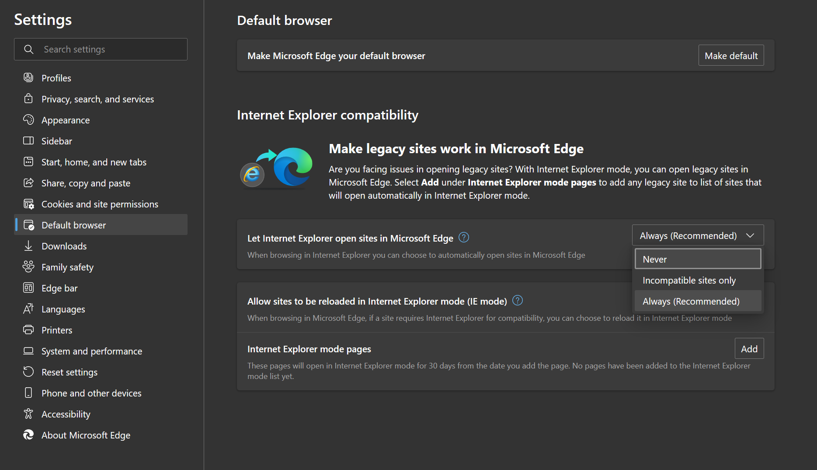Click the System and performance laptop icon
This screenshot has width=817, height=470.
pos(28,351)
